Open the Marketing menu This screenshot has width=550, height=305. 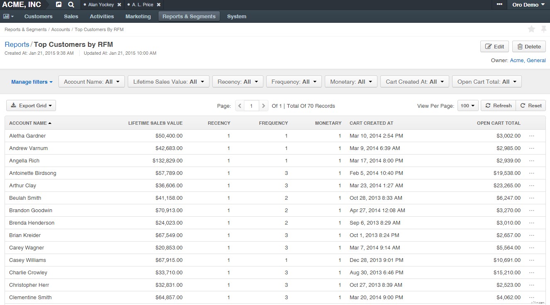(x=138, y=16)
